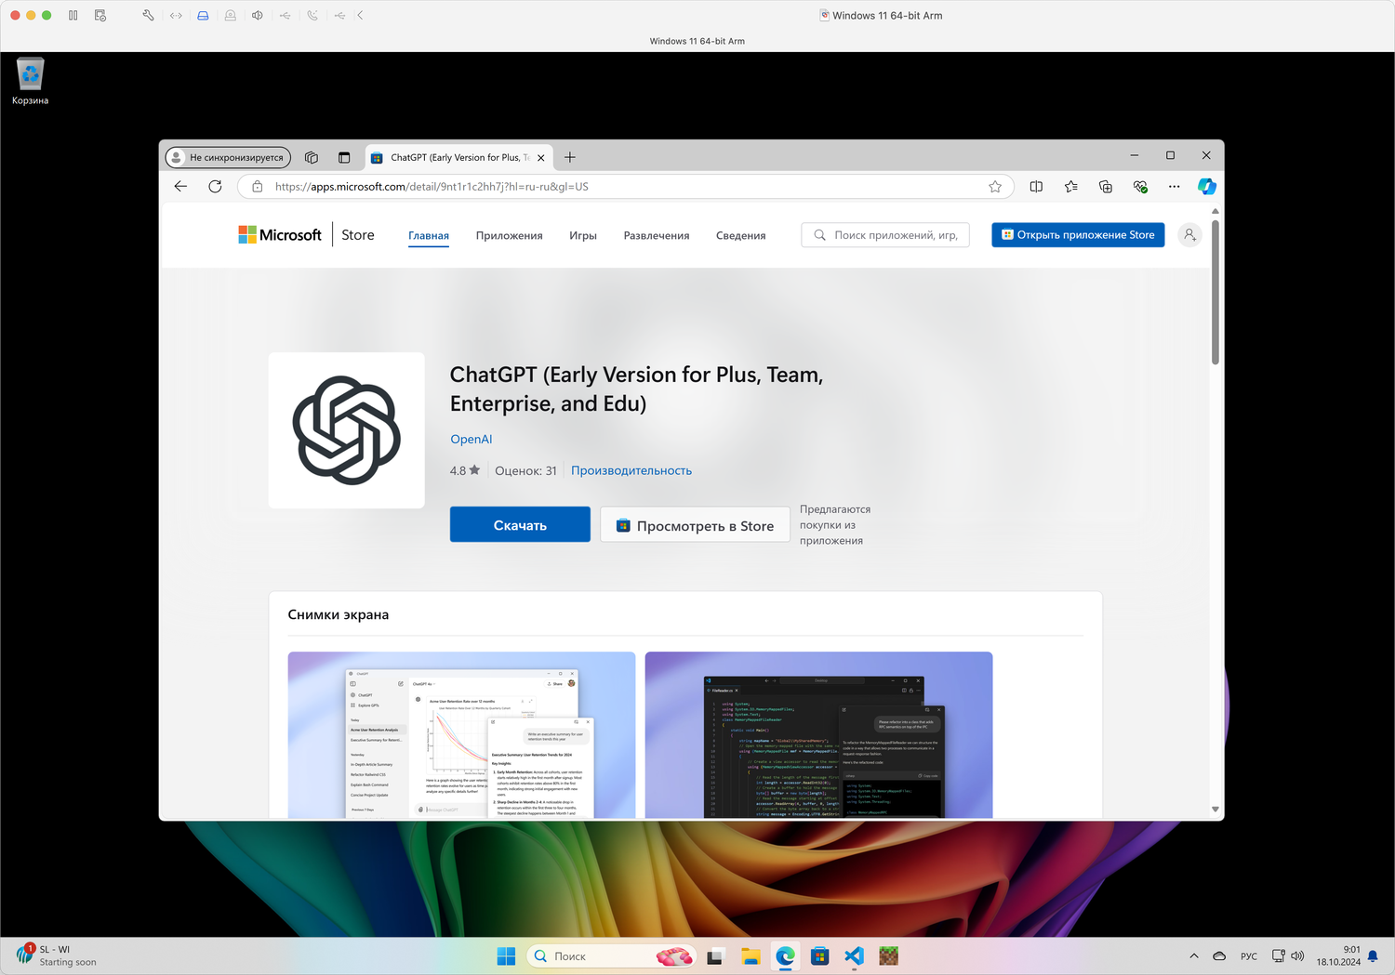
Task: Open Browser essentials heart icon
Action: coord(1140,187)
